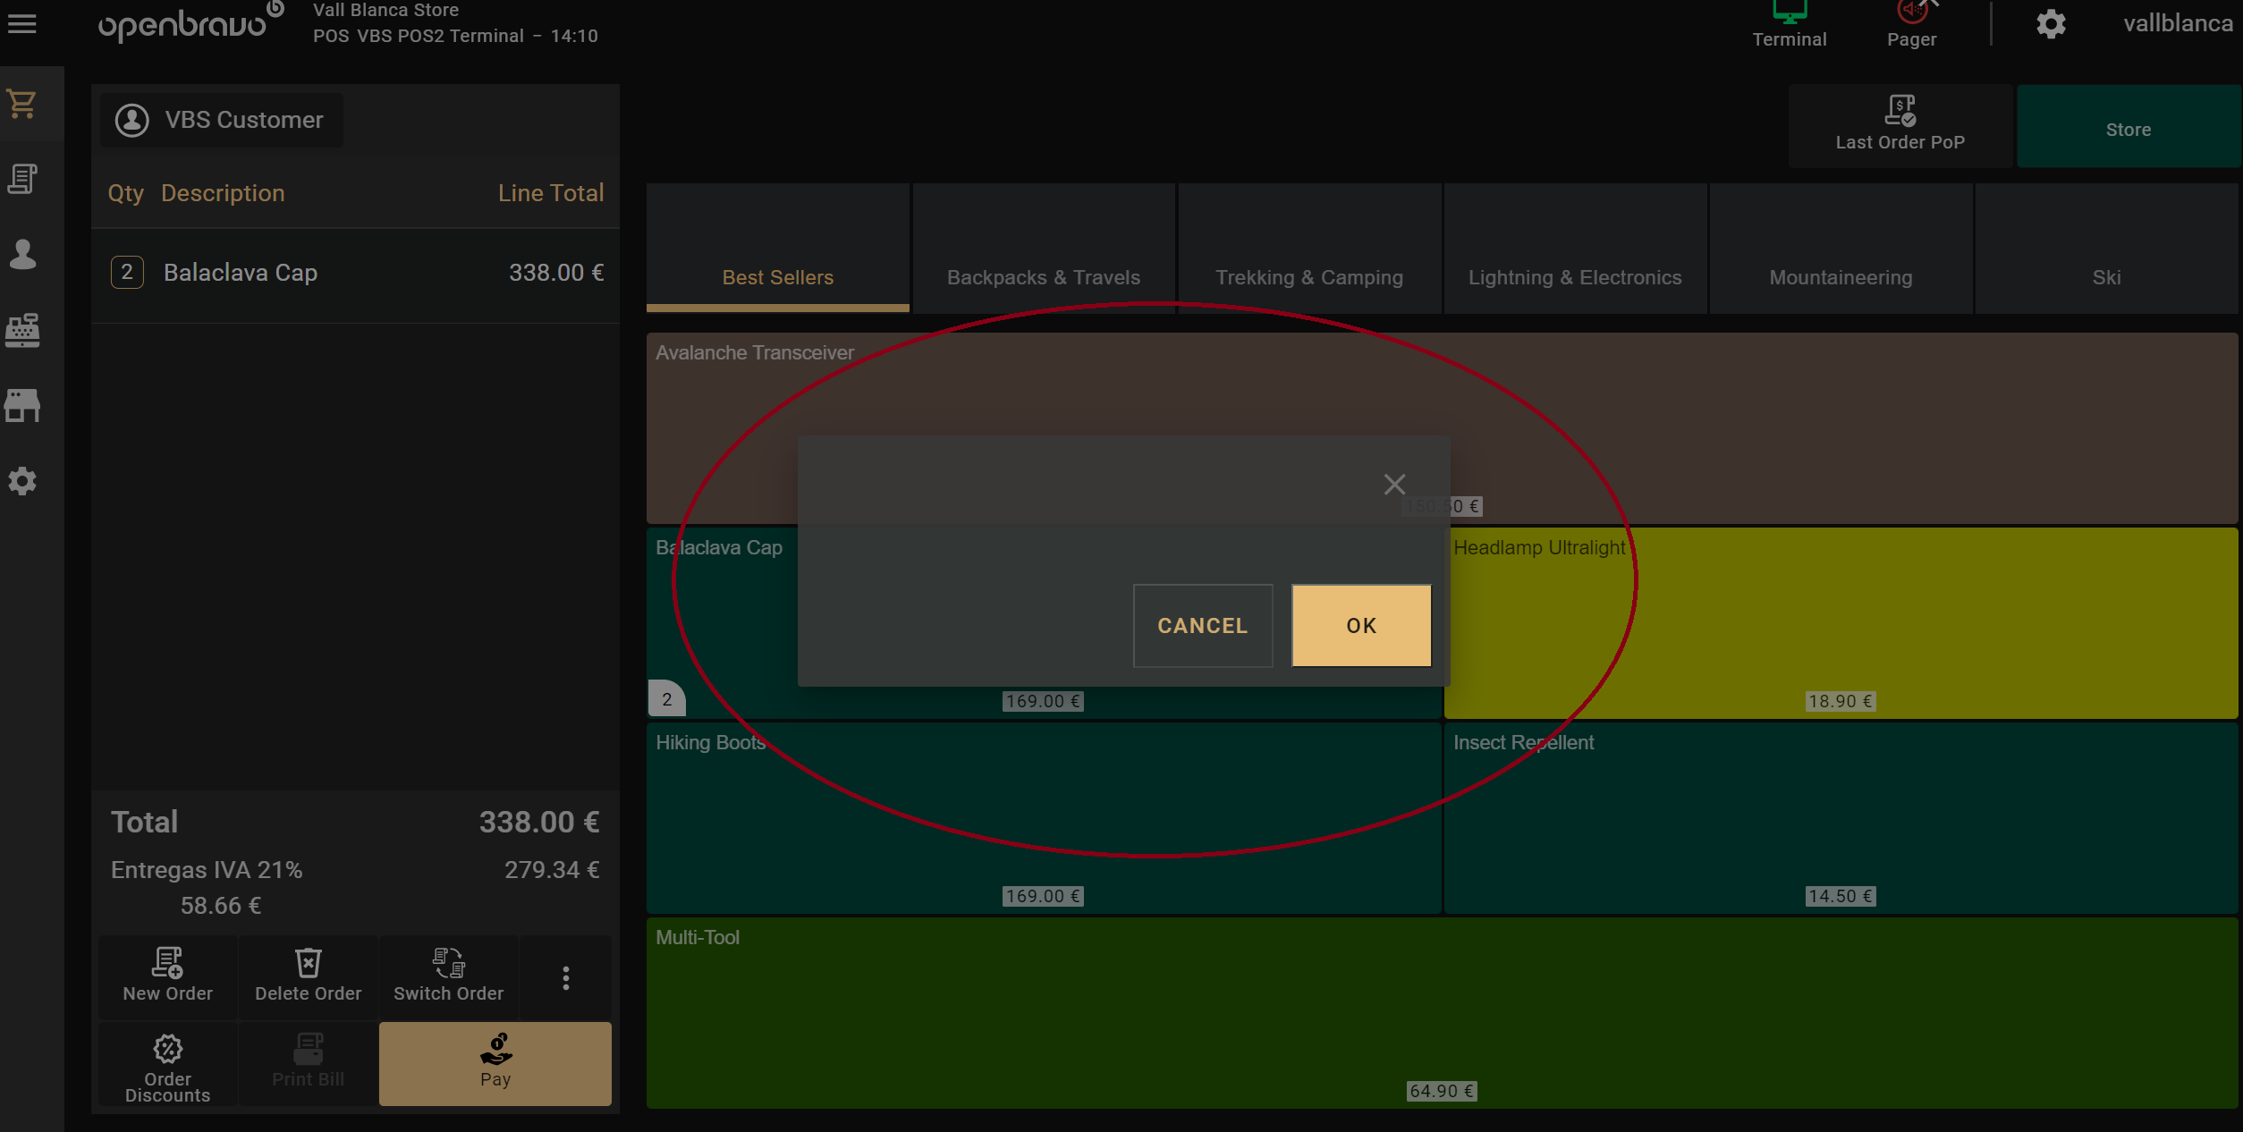Viewport: 2243px width, 1132px height.
Task: Switch to the Trekking & Camping tab
Action: tap(1308, 277)
